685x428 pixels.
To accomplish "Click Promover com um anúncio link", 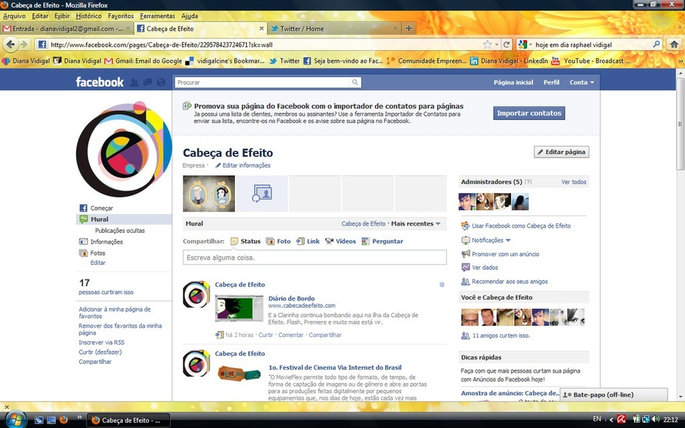I will pyautogui.click(x=506, y=254).
